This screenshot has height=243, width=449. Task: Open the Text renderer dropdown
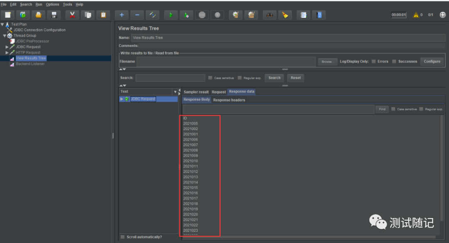point(175,92)
